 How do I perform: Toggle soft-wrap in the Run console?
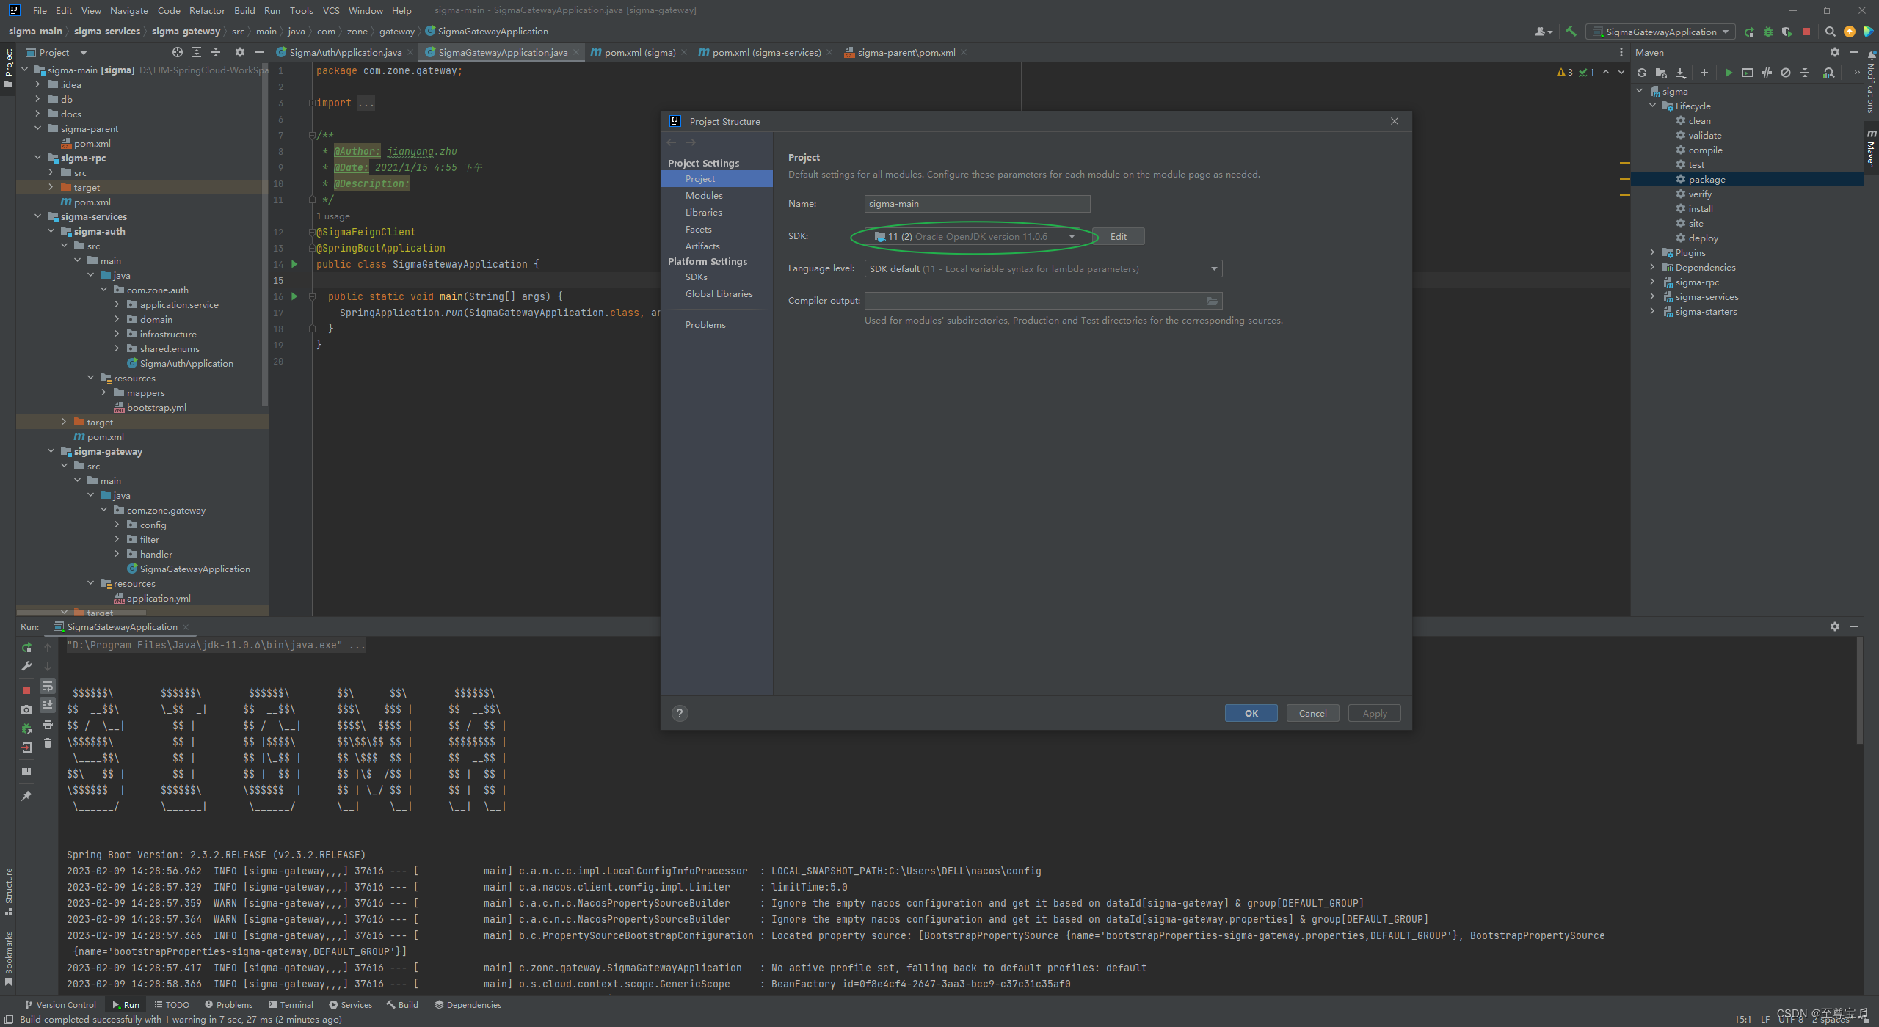[x=48, y=686]
